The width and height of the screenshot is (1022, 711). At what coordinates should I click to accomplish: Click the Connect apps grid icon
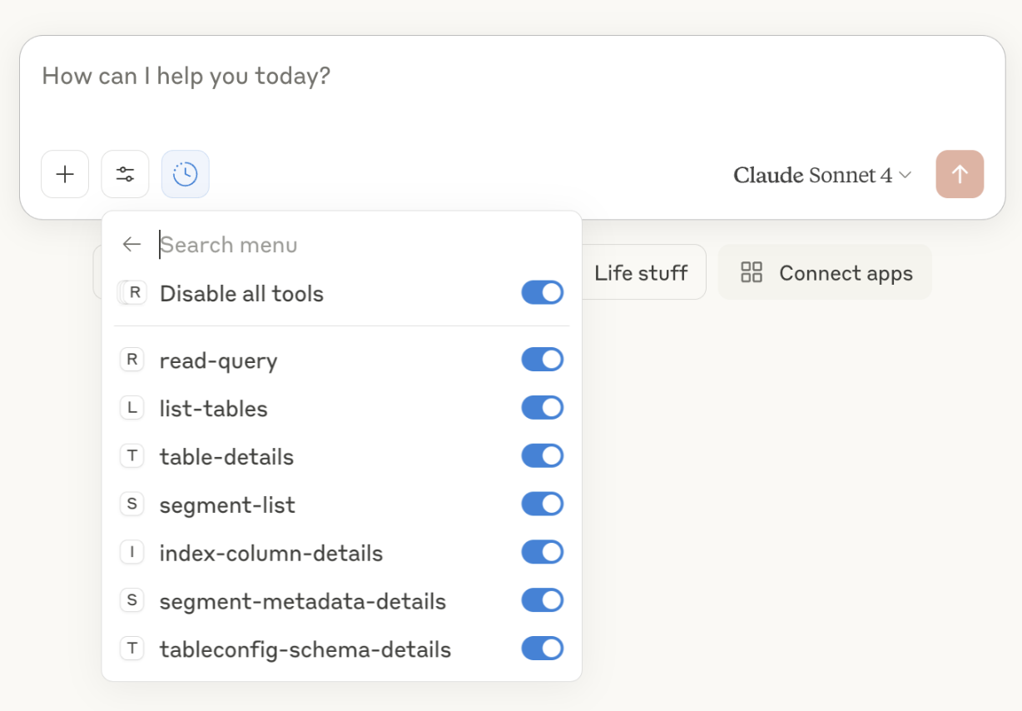click(752, 272)
